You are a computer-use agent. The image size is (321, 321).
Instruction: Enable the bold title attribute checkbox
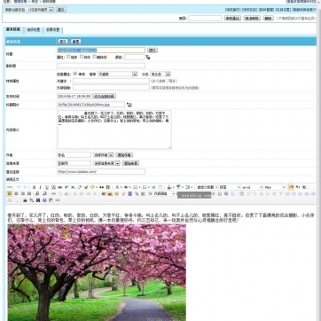[x=68, y=57]
